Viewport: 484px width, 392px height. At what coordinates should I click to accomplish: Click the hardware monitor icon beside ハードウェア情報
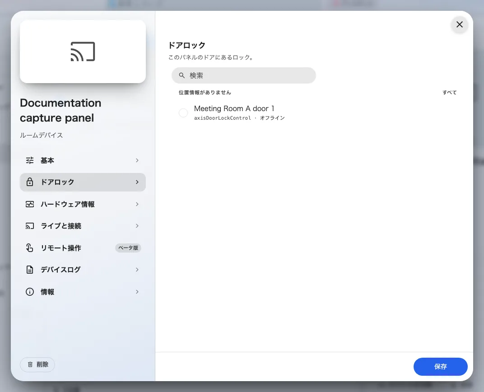pos(30,204)
